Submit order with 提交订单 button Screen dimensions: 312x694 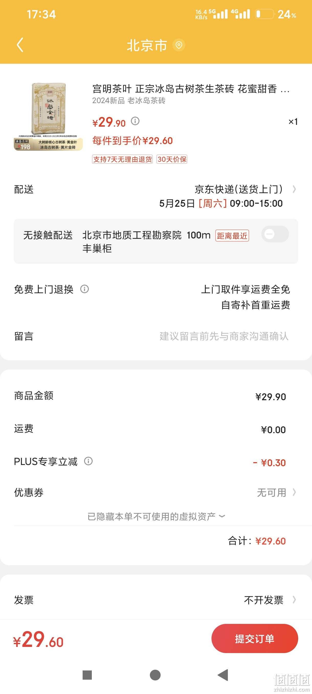tap(255, 638)
